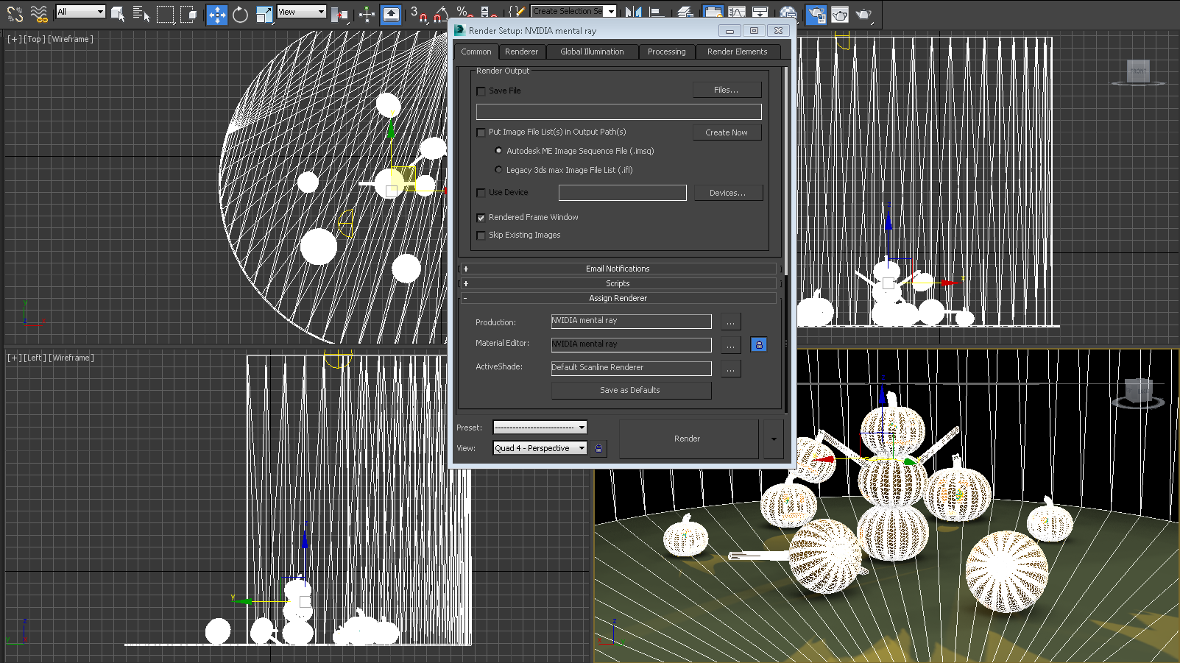Image resolution: width=1180 pixels, height=663 pixels.
Task: Toggle the Window/Crossing selection icon
Action: click(189, 13)
